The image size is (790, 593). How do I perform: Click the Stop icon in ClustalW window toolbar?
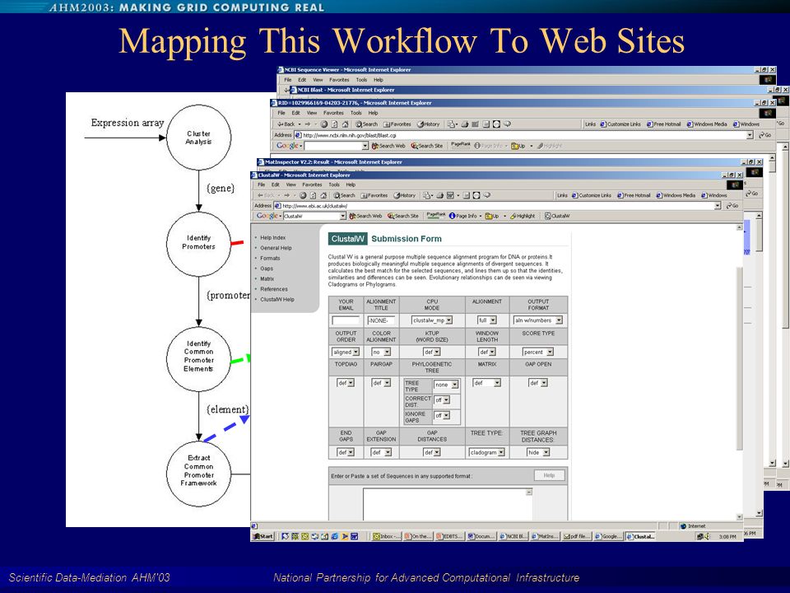[303, 195]
